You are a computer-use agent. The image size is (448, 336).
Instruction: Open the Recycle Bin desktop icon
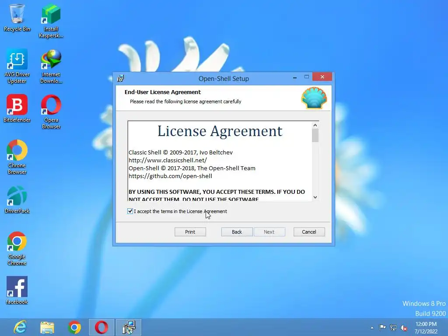[x=17, y=17]
